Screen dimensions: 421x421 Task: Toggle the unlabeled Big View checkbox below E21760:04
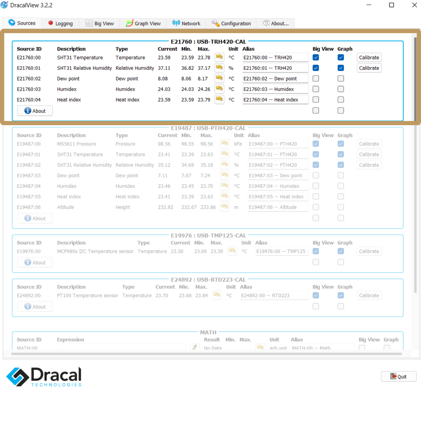(x=316, y=110)
